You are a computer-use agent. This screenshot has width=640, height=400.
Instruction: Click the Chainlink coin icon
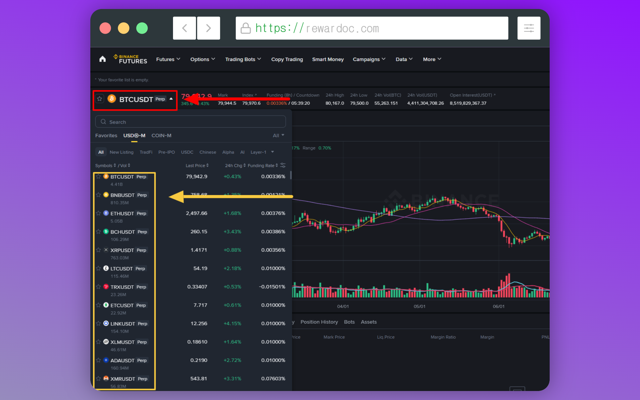pos(106,323)
